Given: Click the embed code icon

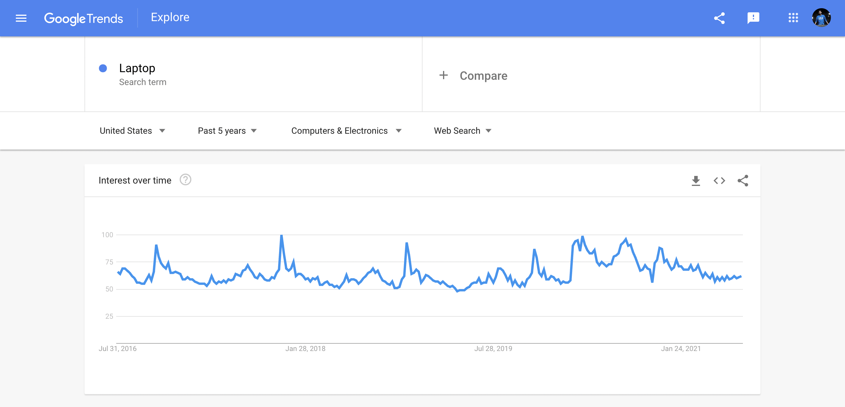Looking at the screenshot, I should tap(719, 181).
